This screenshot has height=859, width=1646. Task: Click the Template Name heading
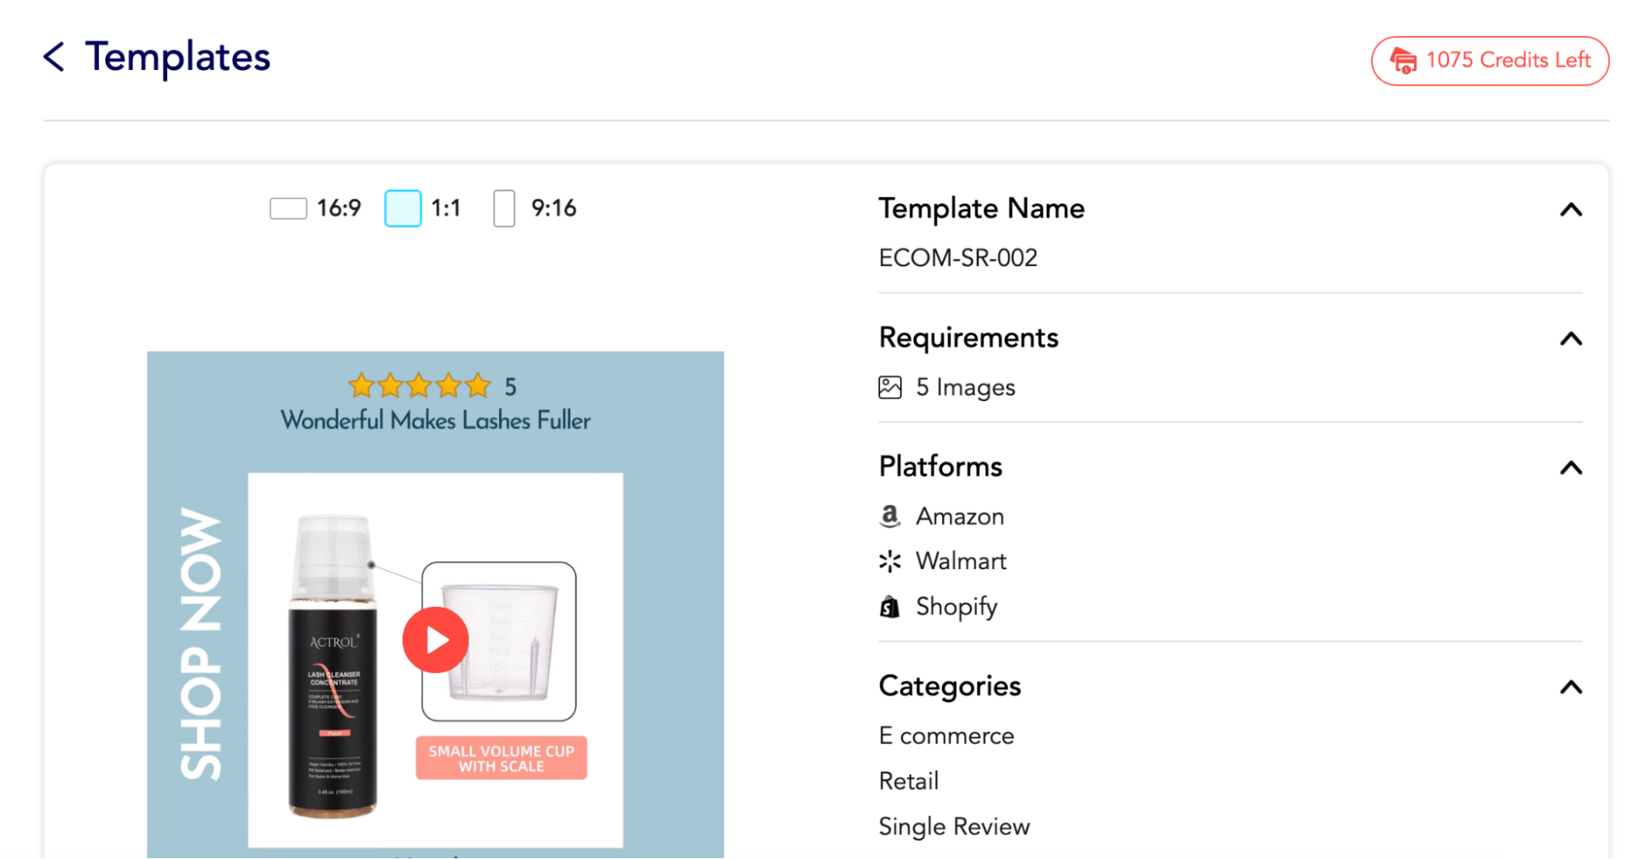click(x=982, y=208)
